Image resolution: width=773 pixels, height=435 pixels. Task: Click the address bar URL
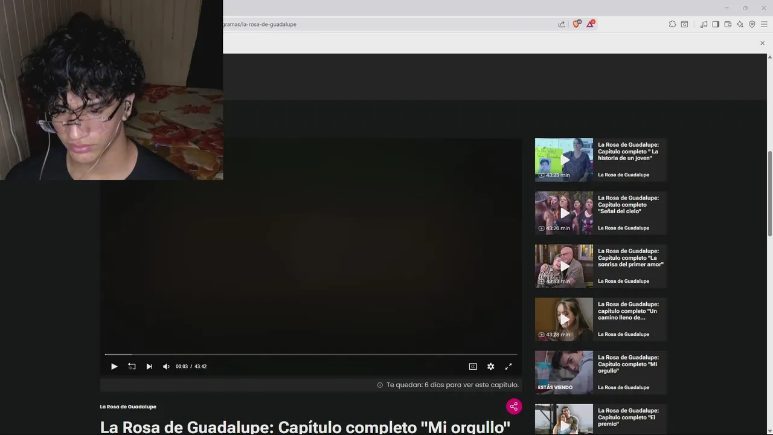260,24
